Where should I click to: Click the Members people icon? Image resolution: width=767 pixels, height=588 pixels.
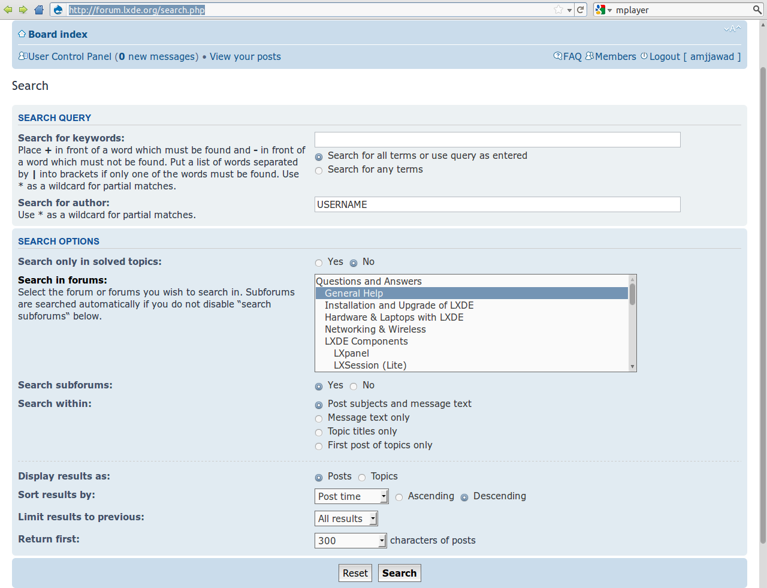pyautogui.click(x=590, y=56)
